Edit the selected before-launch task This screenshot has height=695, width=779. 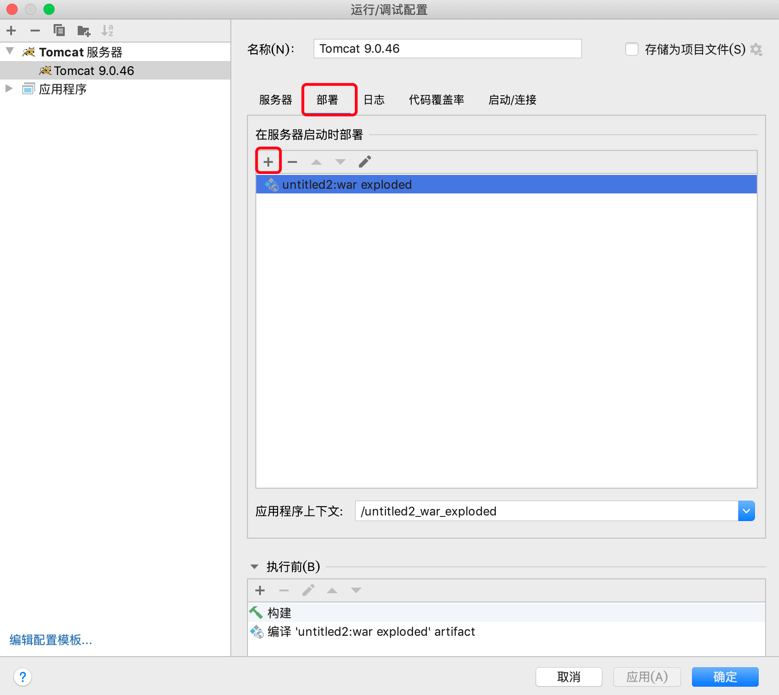tap(308, 590)
